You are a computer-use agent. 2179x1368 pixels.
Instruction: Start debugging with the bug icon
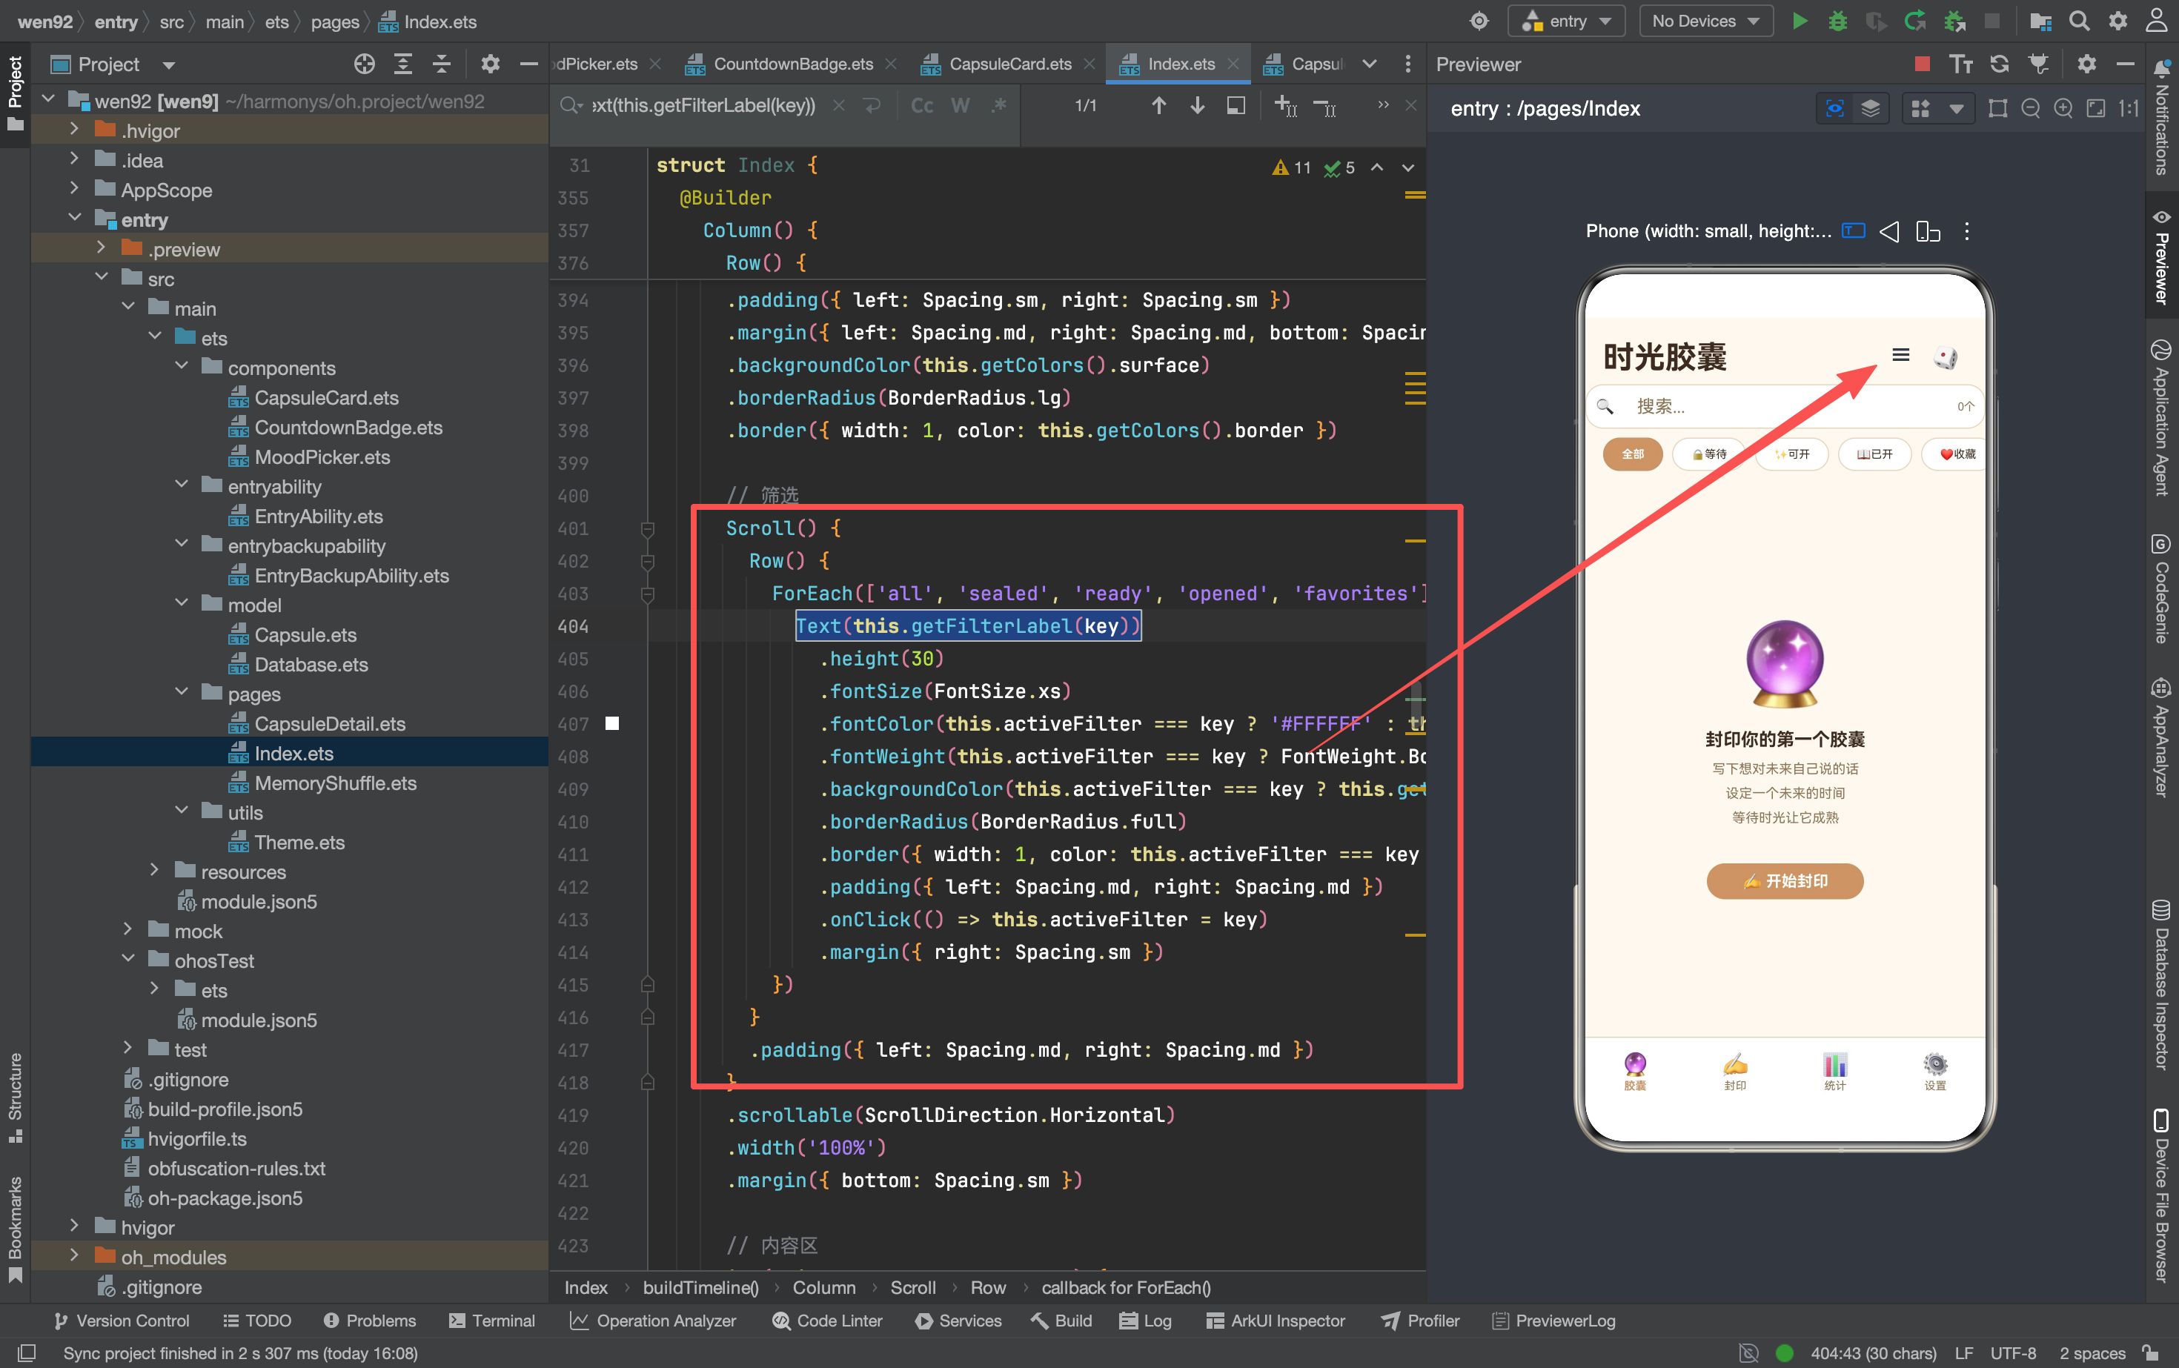coord(1837,21)
